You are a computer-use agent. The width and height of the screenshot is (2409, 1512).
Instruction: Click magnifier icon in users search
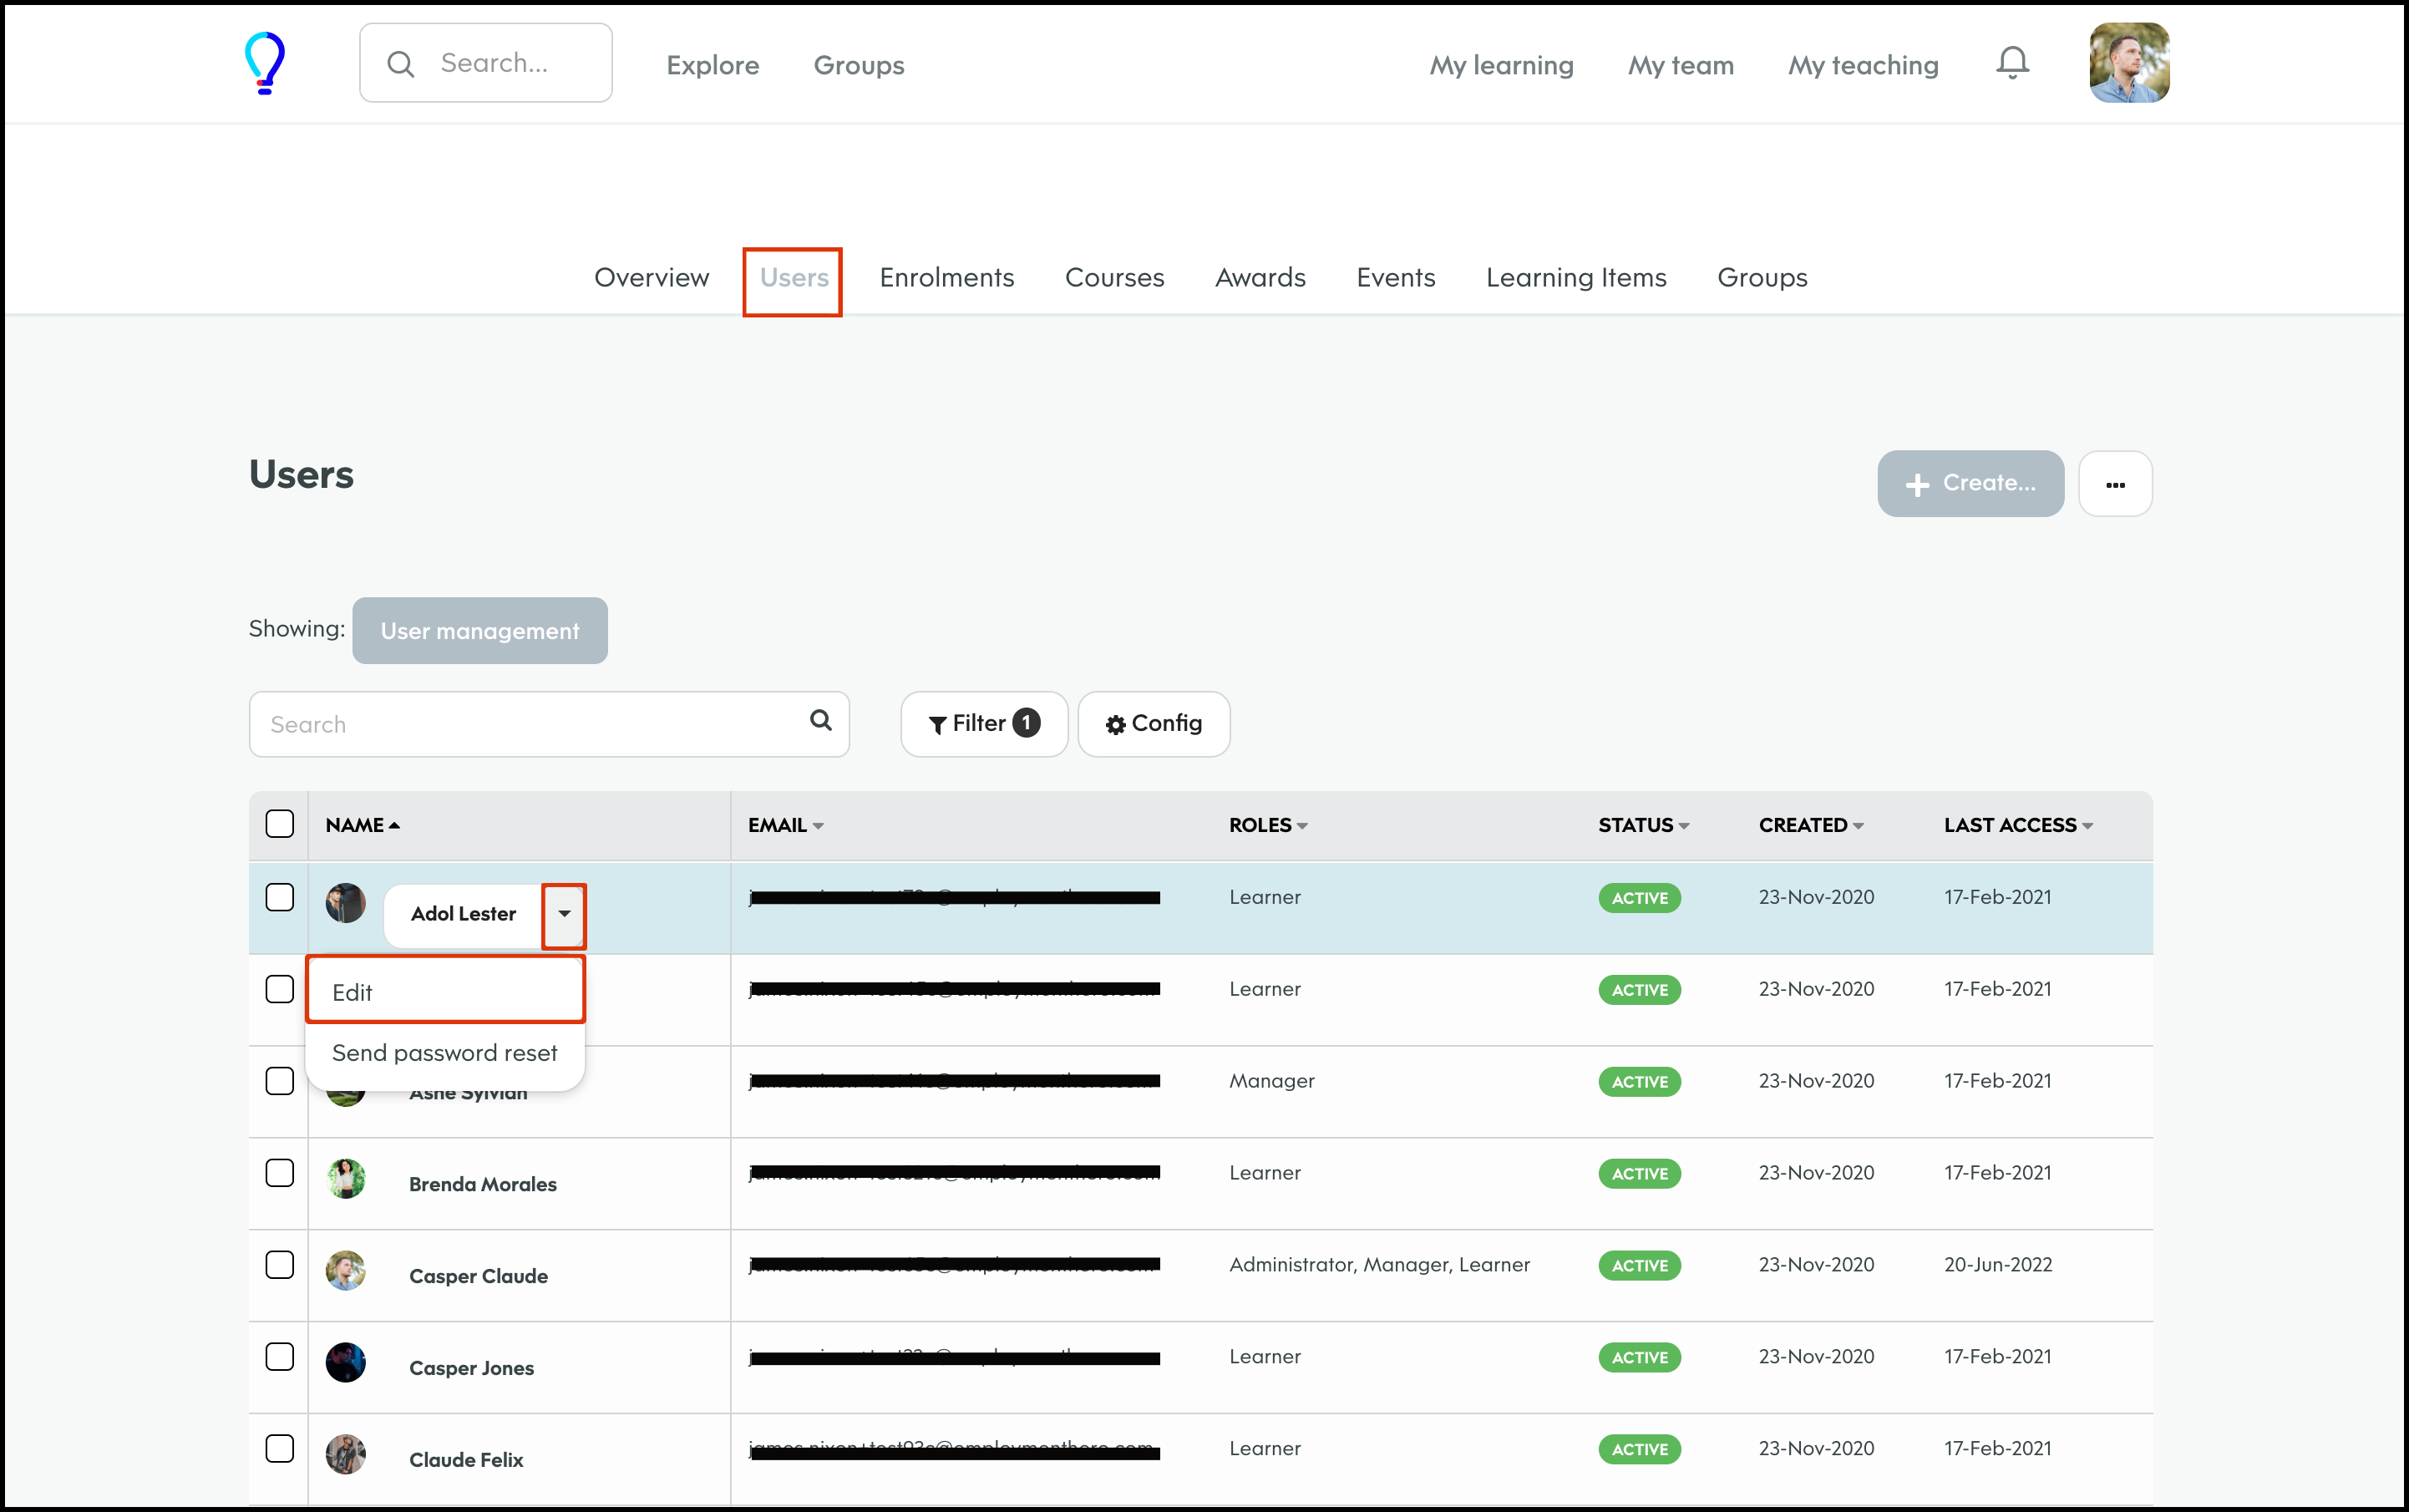pos(820,721)
